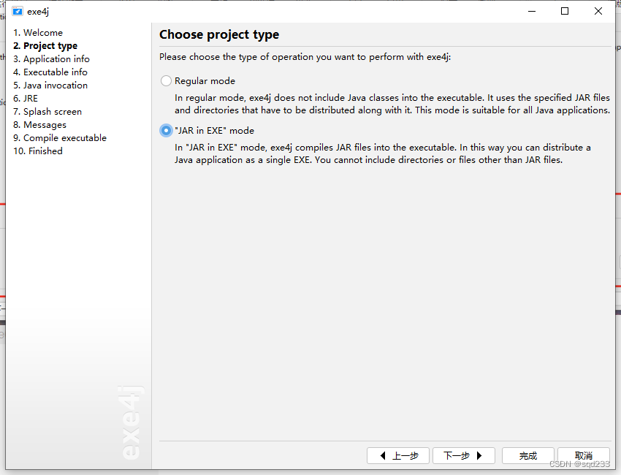This screenshot has width=621, height=475.
Task: Go to step 6. JRE
Action: (26, 98)
